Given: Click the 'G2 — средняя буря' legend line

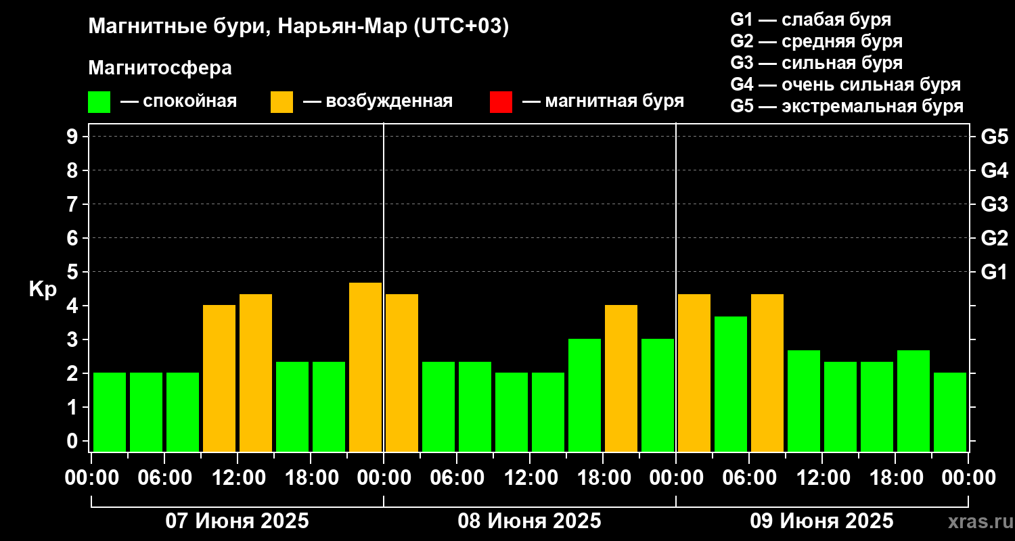Looking at the screenshot, I should coord(816,41).
